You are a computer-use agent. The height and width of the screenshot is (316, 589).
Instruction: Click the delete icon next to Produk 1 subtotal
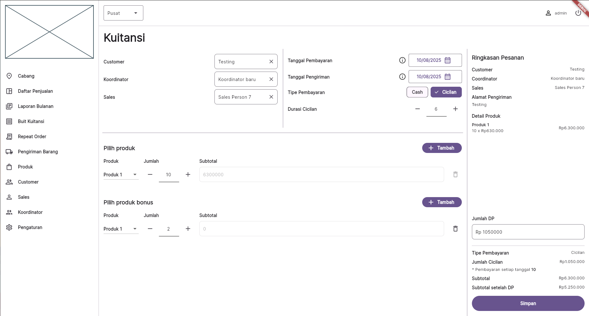pos(455,174)
